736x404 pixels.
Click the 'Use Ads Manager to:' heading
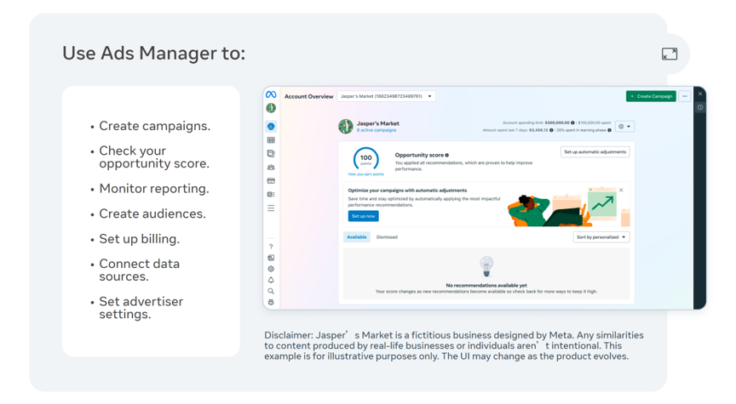coord(154,53)
